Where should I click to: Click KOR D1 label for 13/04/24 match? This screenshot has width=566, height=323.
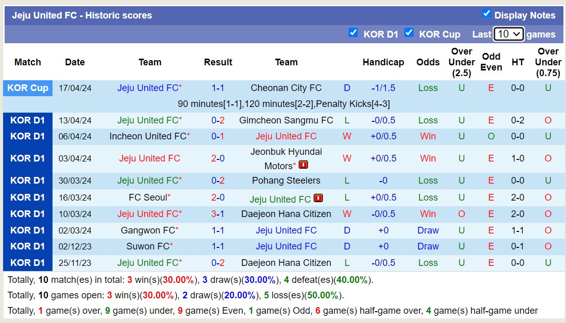[x=28, y=120]
